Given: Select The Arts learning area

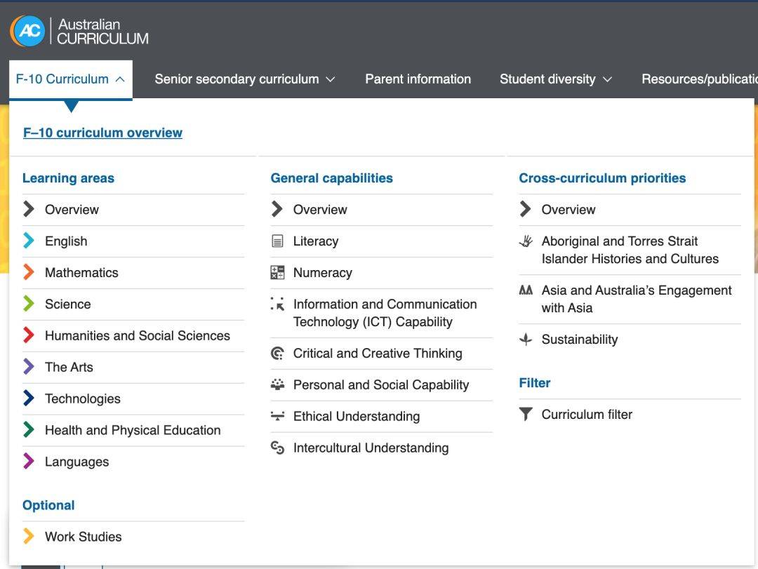Looking at the screenshot, I should point(69,367).
